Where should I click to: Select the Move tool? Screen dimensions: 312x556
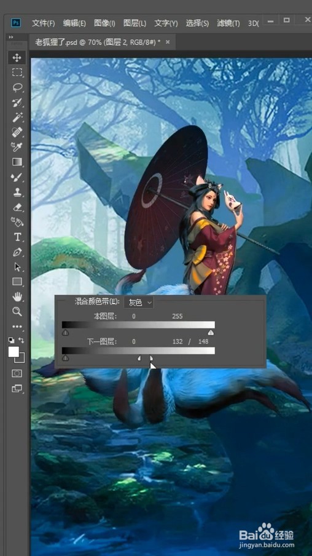[x=17, y=57]
